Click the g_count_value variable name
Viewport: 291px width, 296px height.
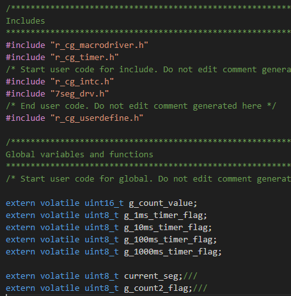tap(161, 203)
